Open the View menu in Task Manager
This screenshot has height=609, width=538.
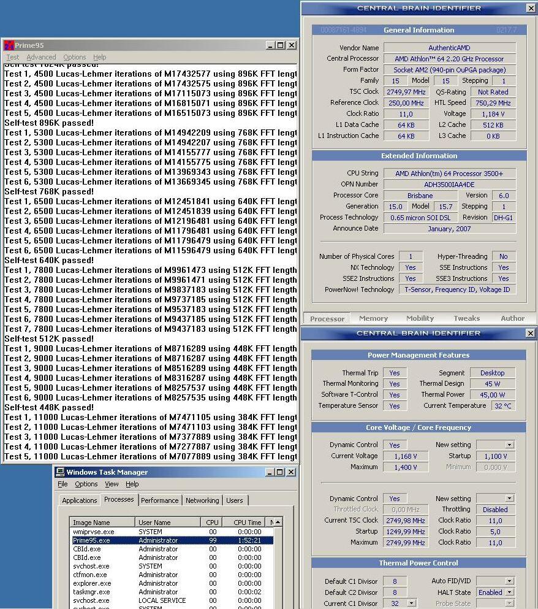(112, 484)
